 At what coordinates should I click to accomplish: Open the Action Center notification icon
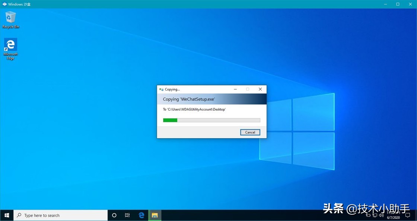407,215
